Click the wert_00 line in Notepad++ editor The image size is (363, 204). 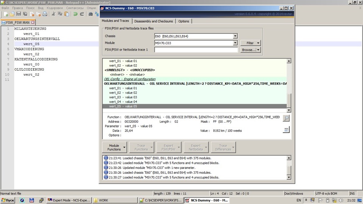[x=31, y=64]
